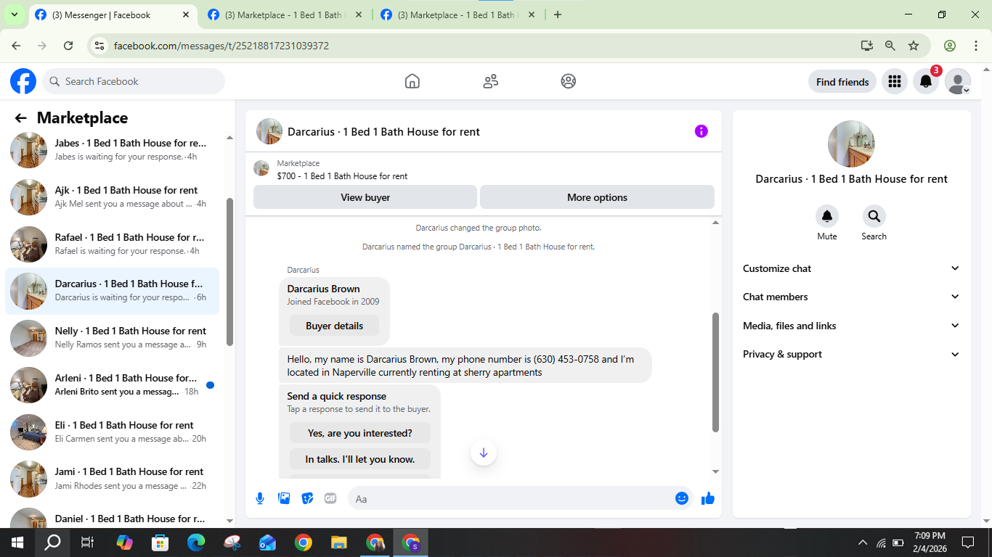The image size is (992, 557).
Task: Open the browser zoom magnifier icon
Action: point(890,45)
